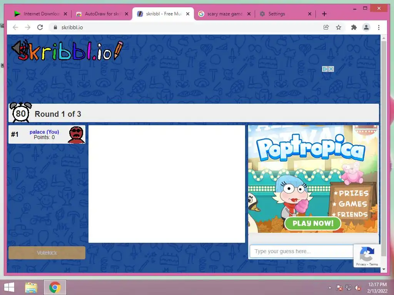Focus the 'Type your guess here' field
The image size is (394, 295).
point(302,251)
